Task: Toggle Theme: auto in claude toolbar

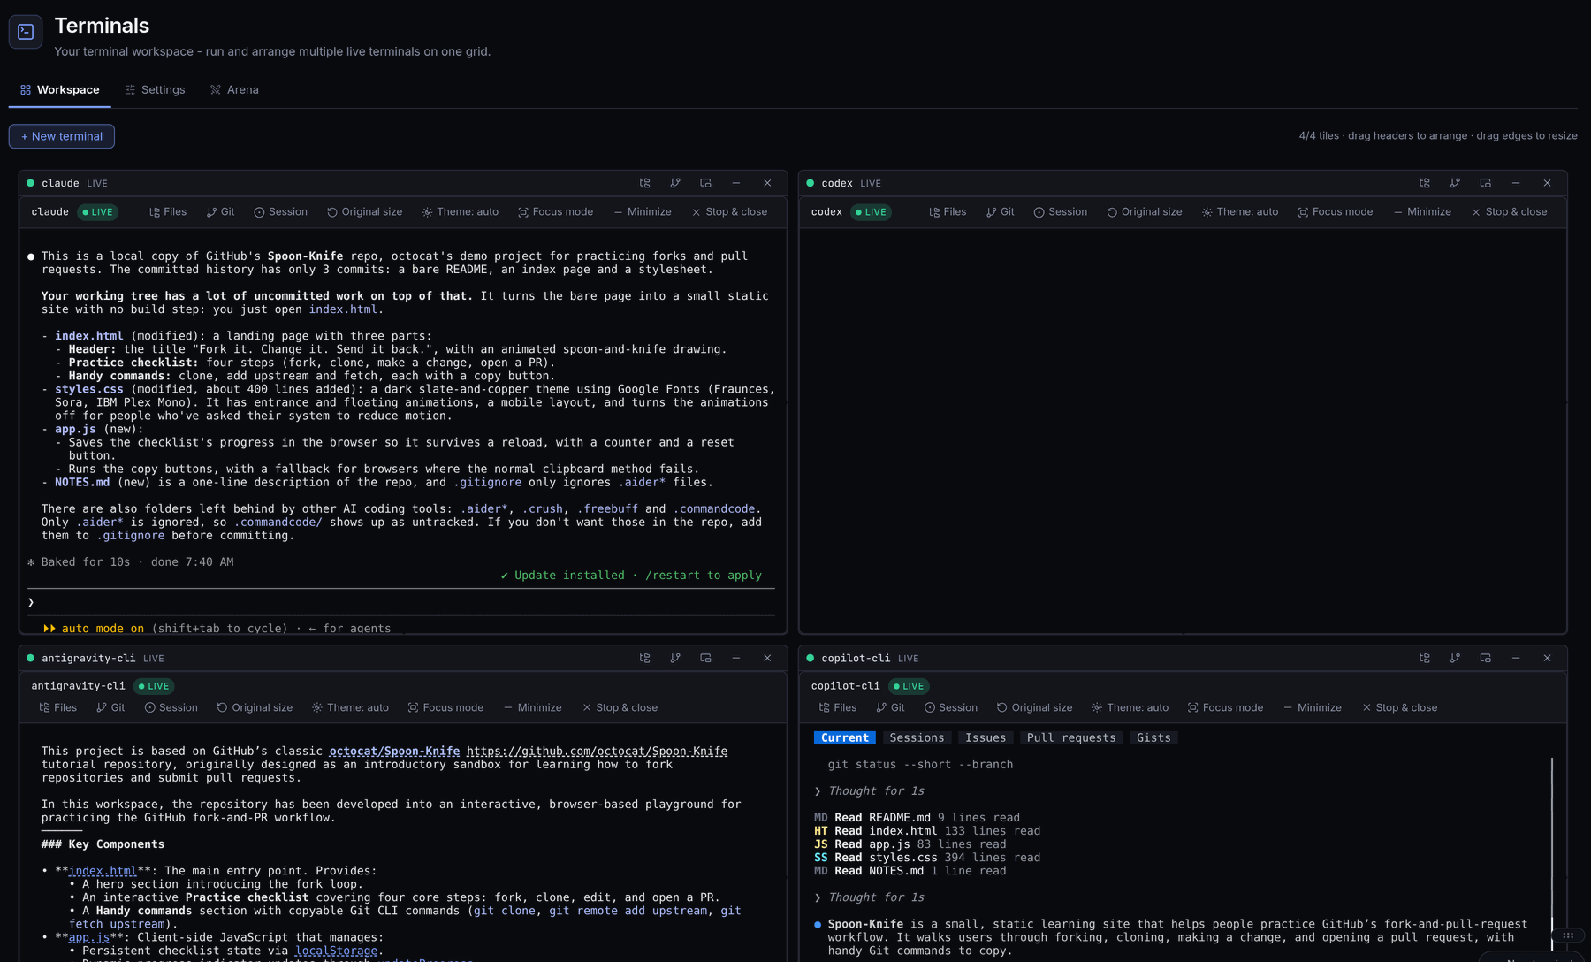Action: click(x=461, y=212)
